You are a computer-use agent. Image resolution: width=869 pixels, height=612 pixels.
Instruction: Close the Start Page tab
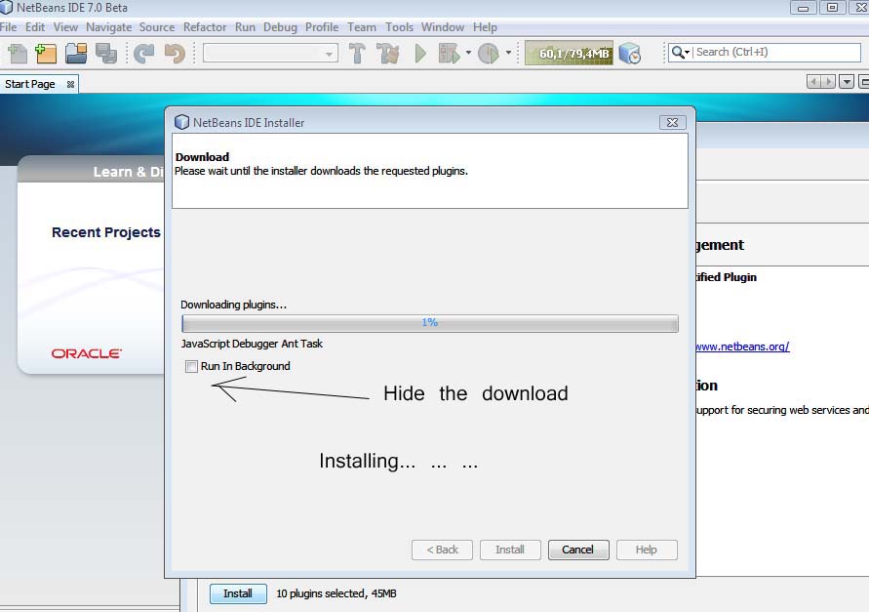[x=70, y=84]
